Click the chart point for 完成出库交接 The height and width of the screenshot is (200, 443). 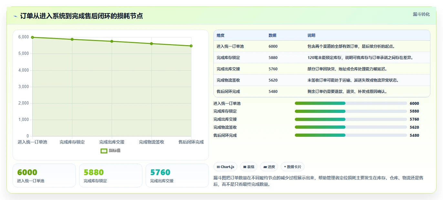(x=112, y=41)
